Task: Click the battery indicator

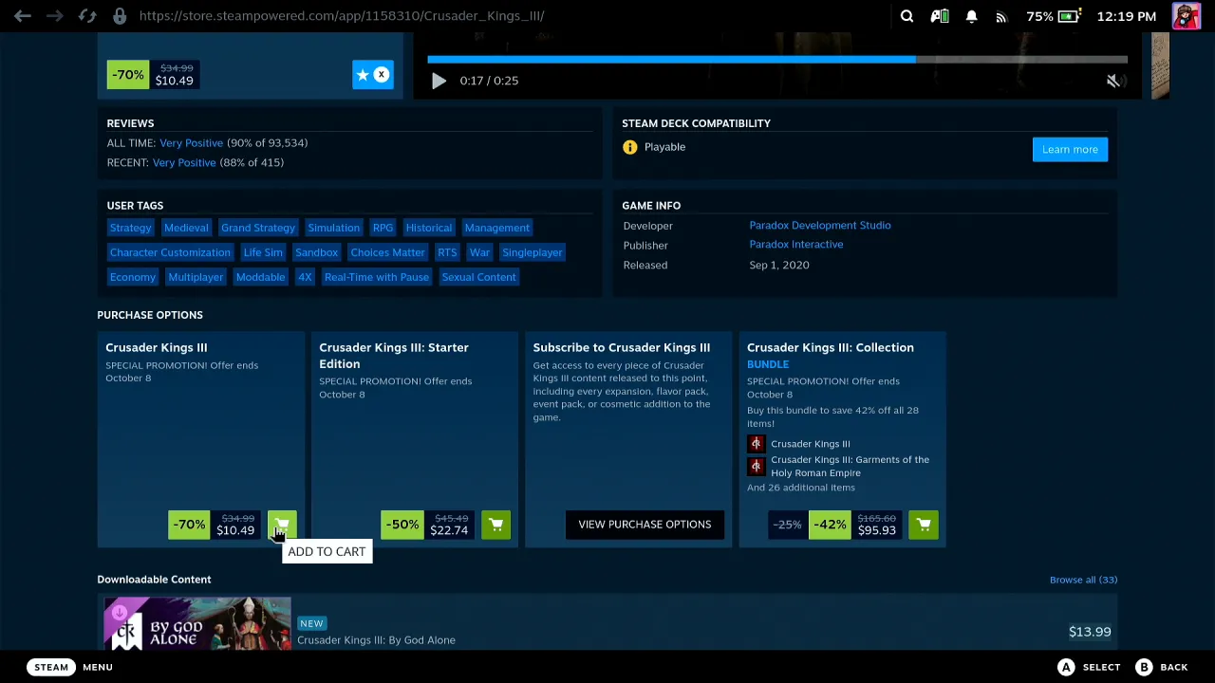Action: (x=1070, y=16)
